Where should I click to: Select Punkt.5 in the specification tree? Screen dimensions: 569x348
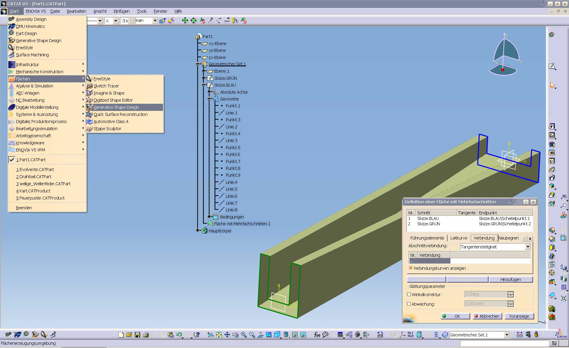coord(233,148)
